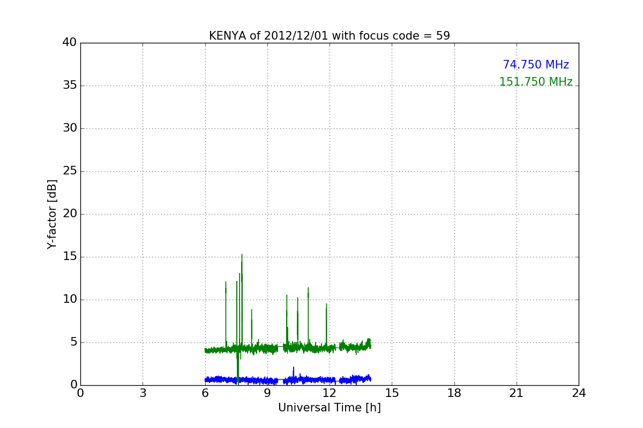Screen dimensions: 643x428
Task: Click the x-axis tick label 24
Action: coord(579,393)
